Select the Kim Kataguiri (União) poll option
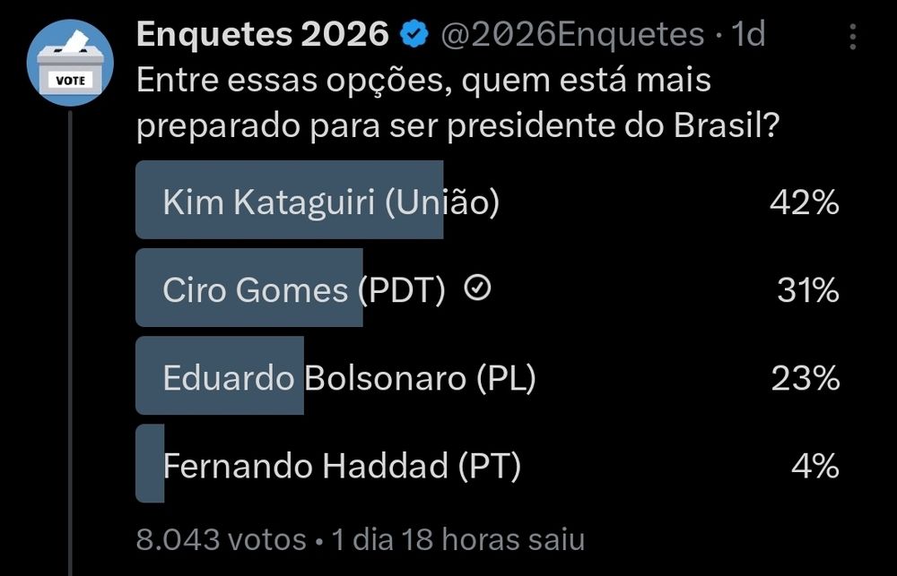Viewport: 897px width, 576px height. [x=330, y=202]
